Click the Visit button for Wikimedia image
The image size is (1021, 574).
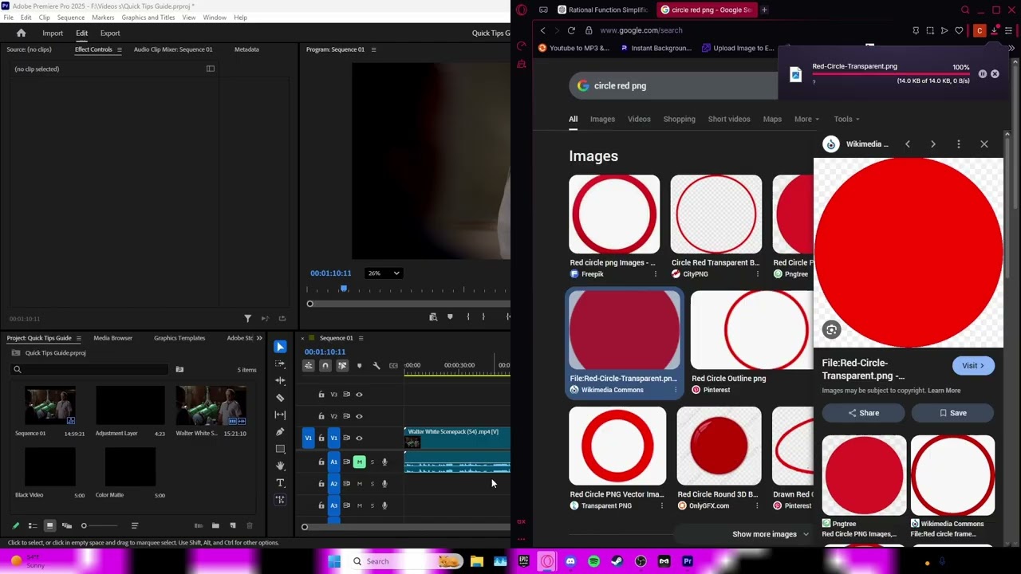[x=973, y=366]
